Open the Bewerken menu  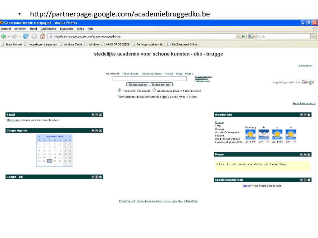click(20, 29)
